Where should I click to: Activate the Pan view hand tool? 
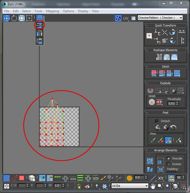point(153,186)
